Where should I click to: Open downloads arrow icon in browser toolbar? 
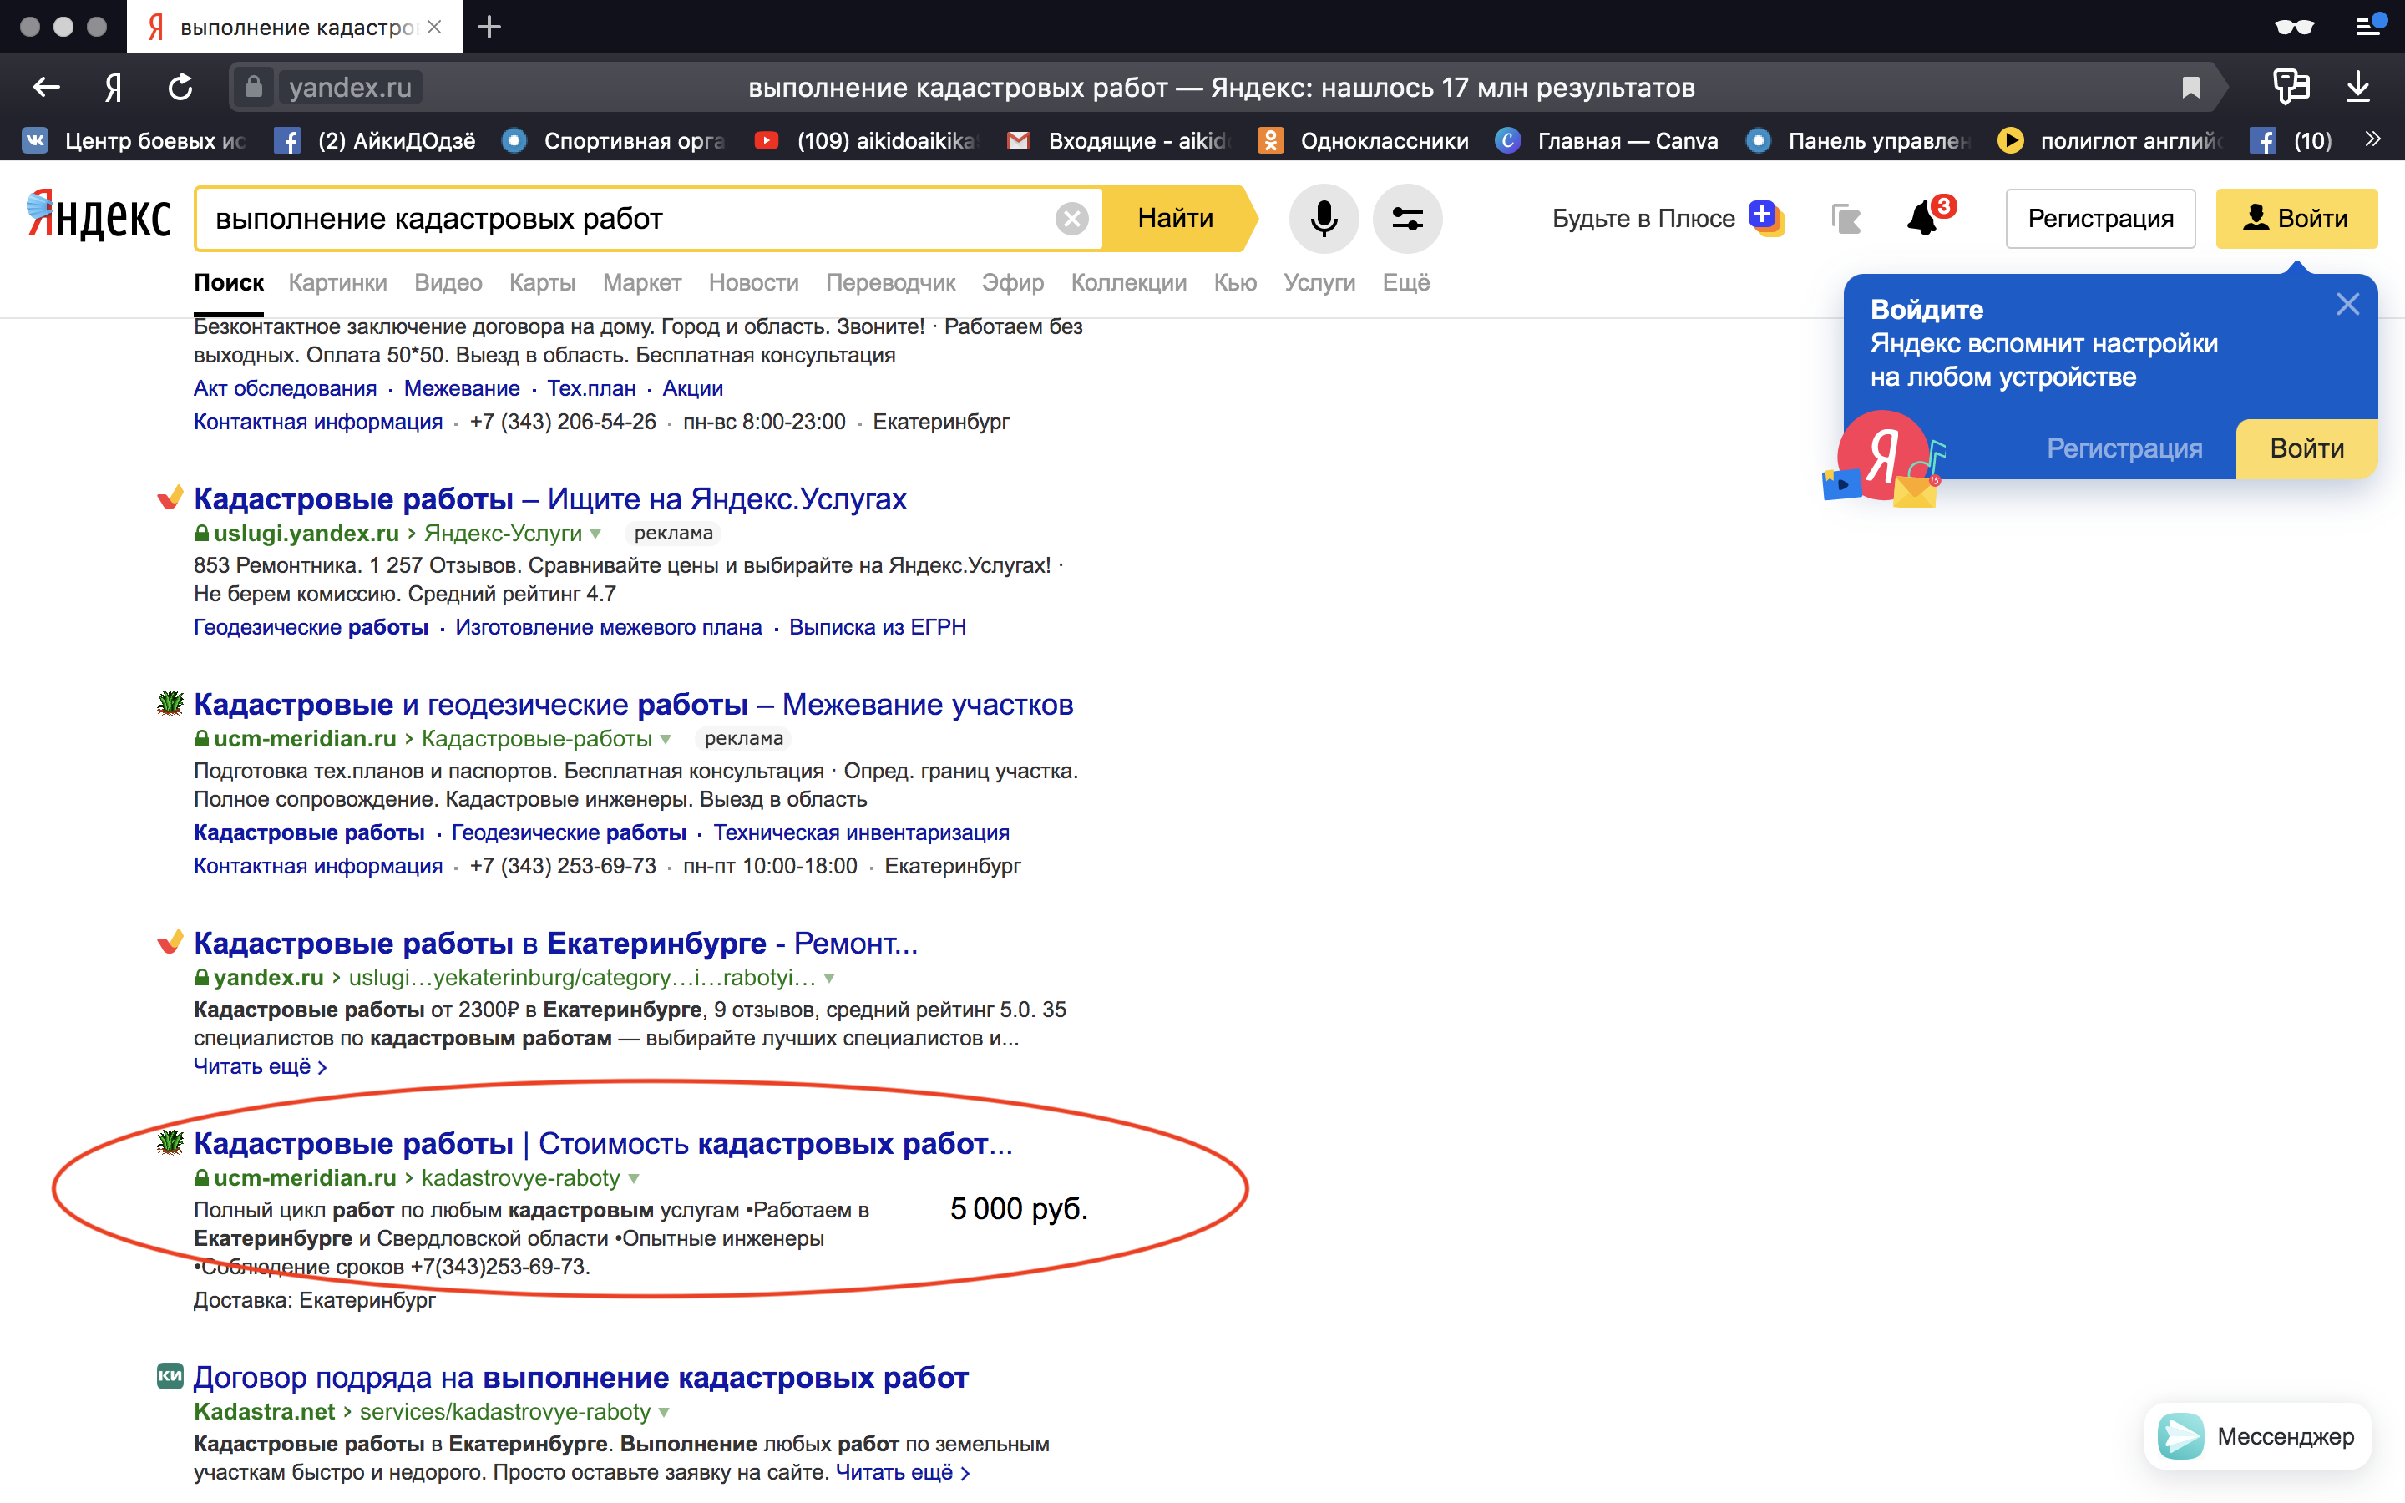coord(2357,88)
